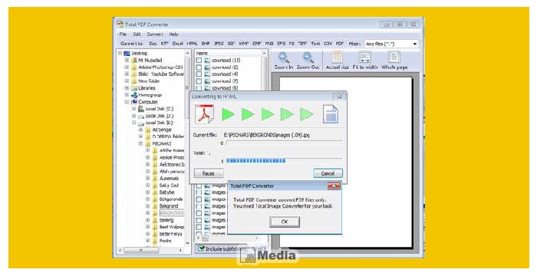537x276 pixels.
Task: Expand the Mr Mujadad node
Action: click(127, 61)
